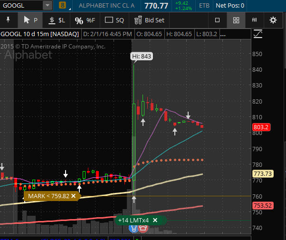
Task: Cancel the +14 LMTx4 order with X
Action: point(155,221)
